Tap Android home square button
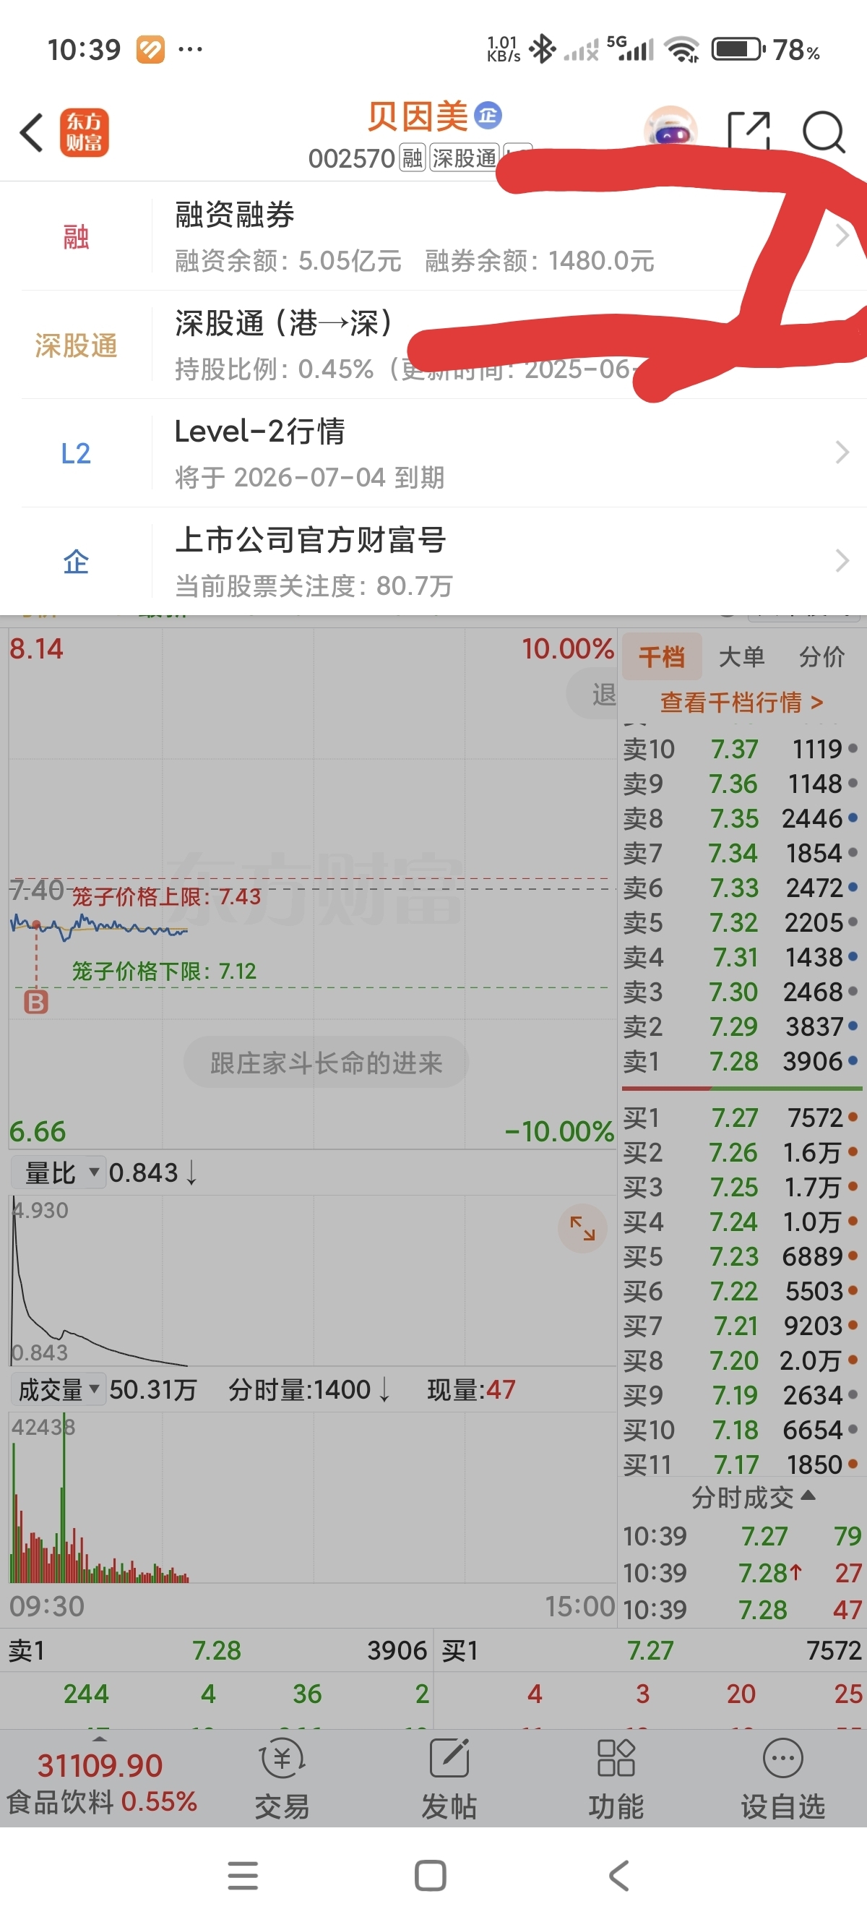Viewport: 867px width, 1930px height. (431, 1875)
